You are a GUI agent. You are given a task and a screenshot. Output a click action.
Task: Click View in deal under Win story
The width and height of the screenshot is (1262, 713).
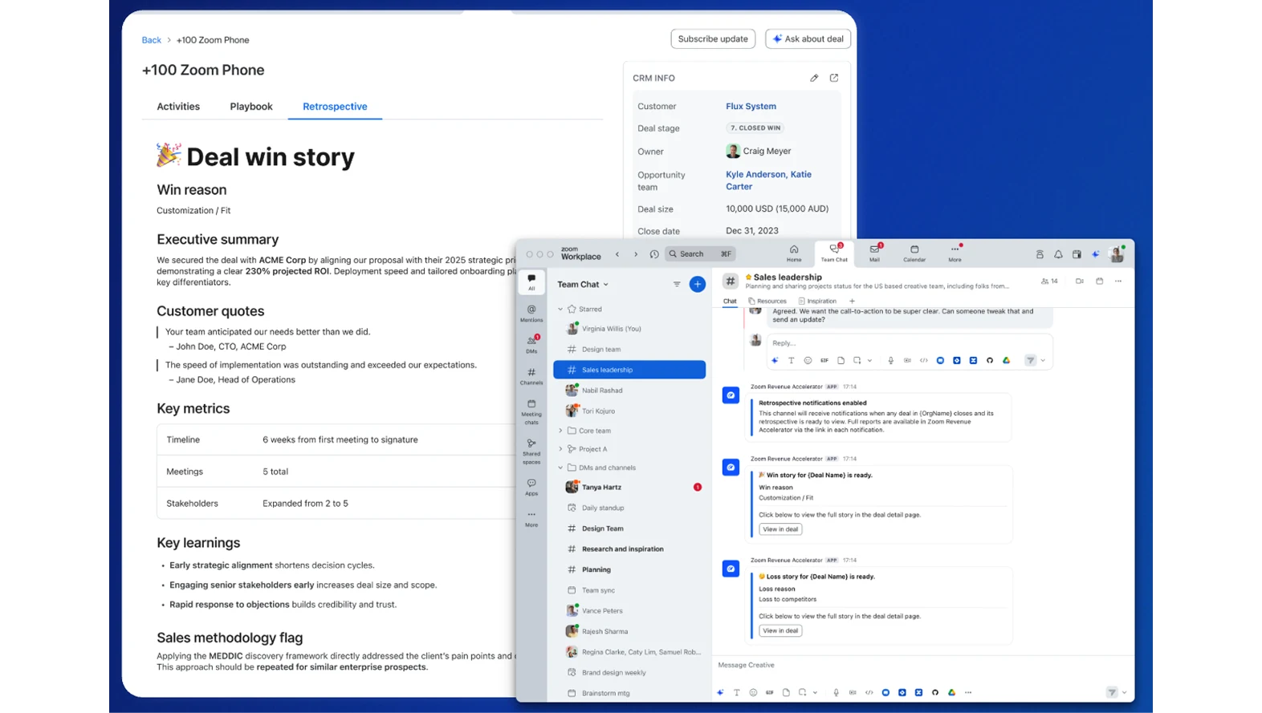tap(780, 529)
